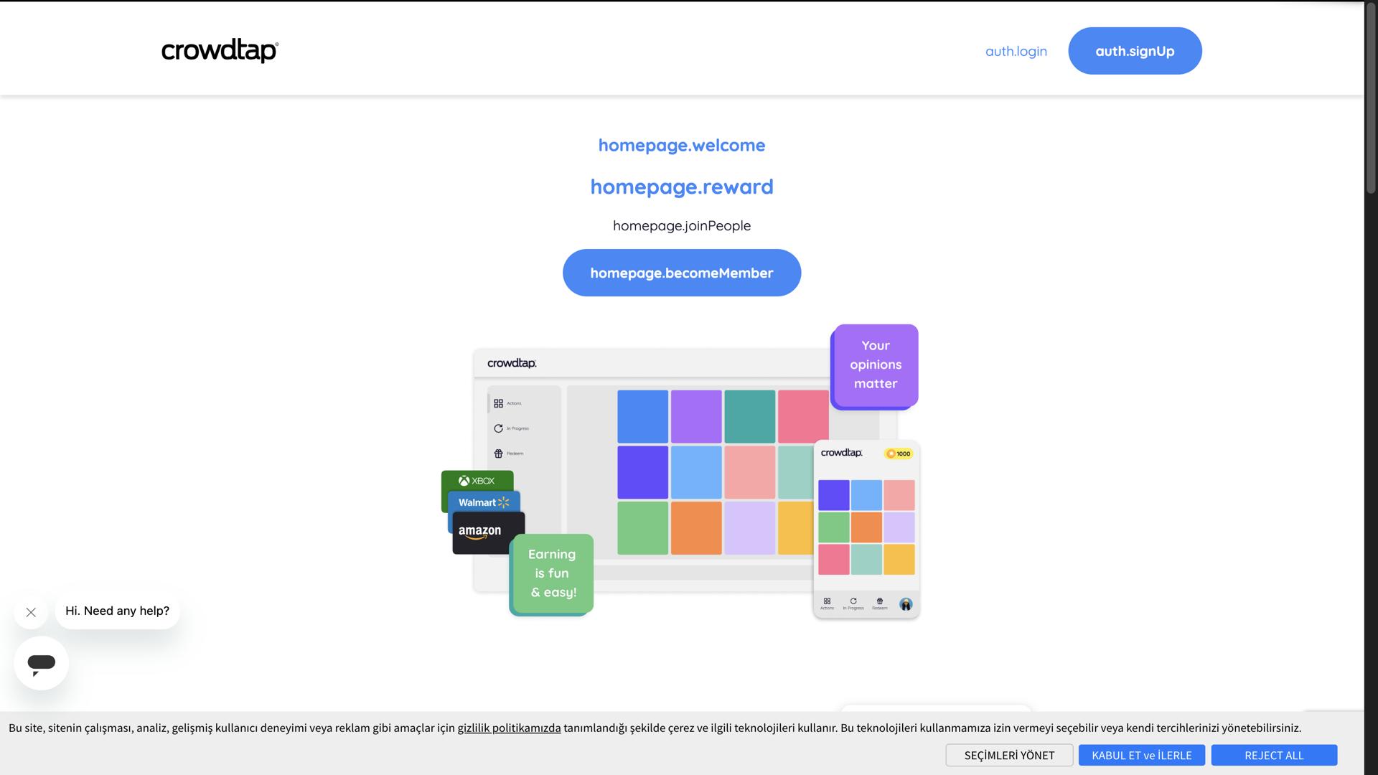Click SEÇİMLERİ YÖNET cookie options button
1378x775 pixels.
(x=1009, y=755)
